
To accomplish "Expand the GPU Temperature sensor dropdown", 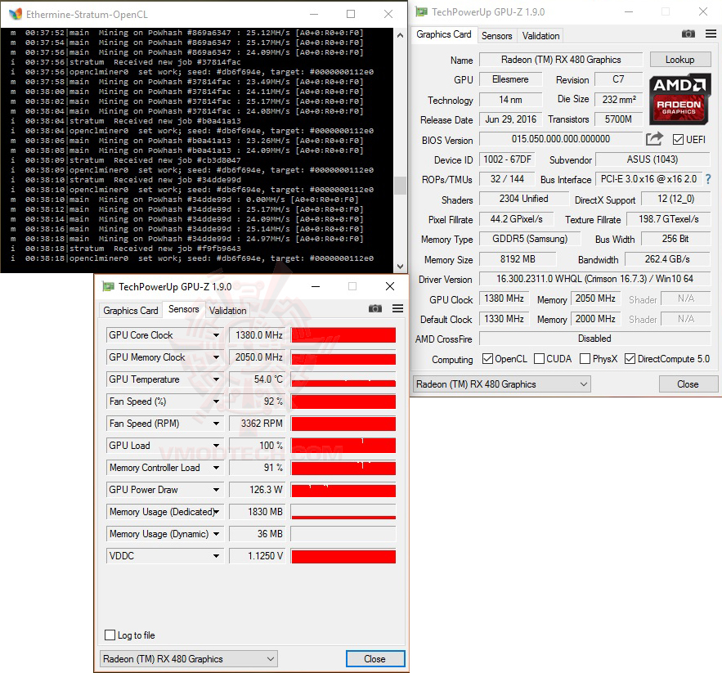I will [x=216, y=379].
